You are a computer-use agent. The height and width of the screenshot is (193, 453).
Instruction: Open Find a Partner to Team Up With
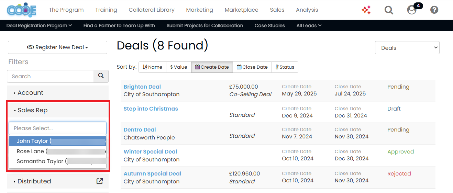coord(119,25)
